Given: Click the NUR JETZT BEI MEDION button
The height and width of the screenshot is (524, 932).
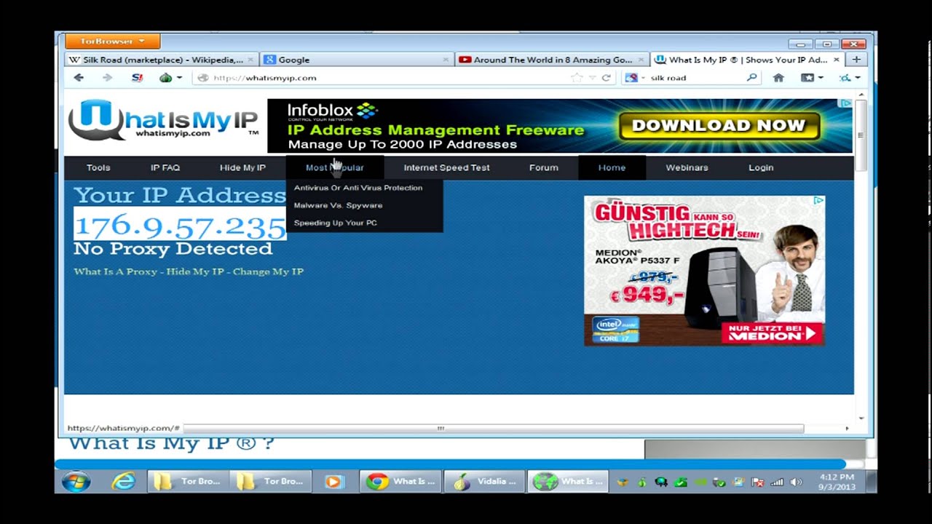Looking at the screenshot, I should 772,333.
